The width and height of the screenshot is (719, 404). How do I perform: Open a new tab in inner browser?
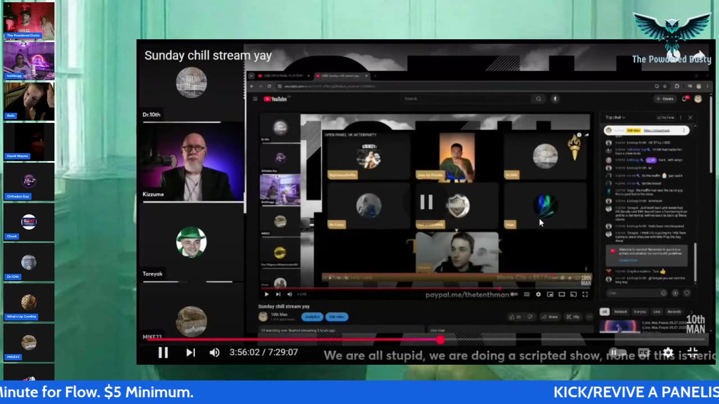(x=375, y=76)
